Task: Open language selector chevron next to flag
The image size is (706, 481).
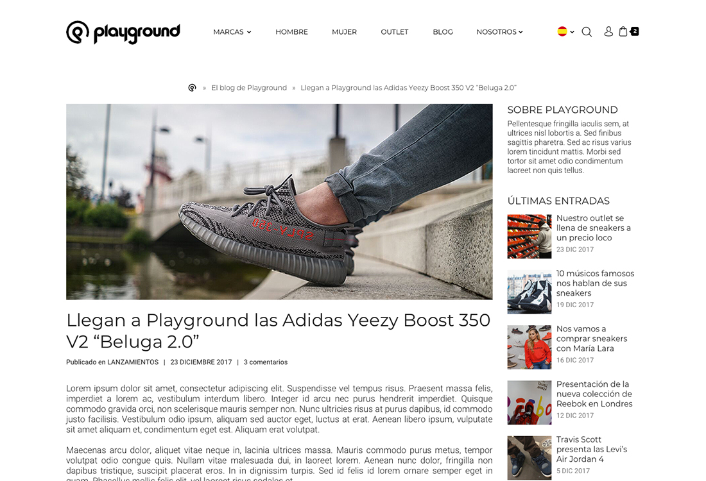Action: tap(572, 32)
